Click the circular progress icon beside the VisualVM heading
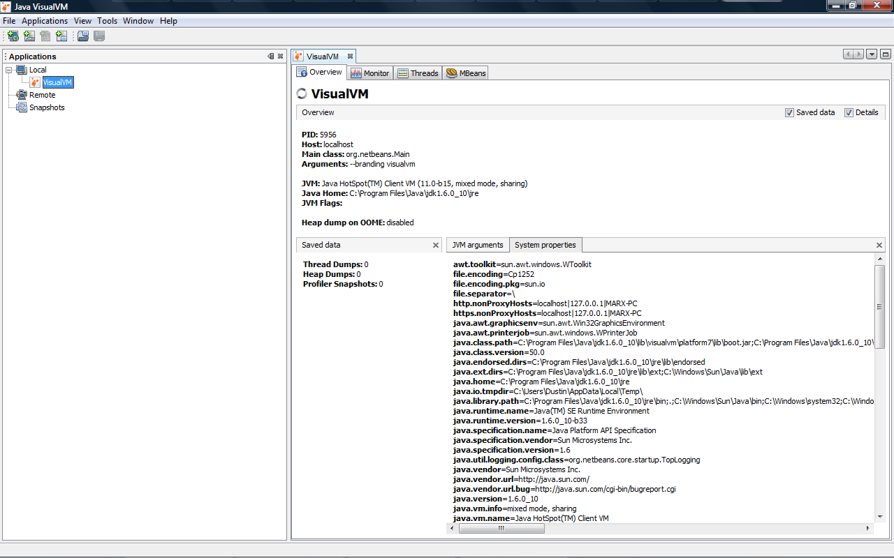The width and height of the screenshot is (894, 558). (x=301, y=93)
